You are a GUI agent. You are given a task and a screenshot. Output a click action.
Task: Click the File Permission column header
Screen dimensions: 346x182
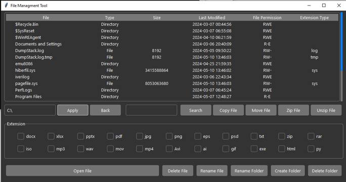coord(267,18)
